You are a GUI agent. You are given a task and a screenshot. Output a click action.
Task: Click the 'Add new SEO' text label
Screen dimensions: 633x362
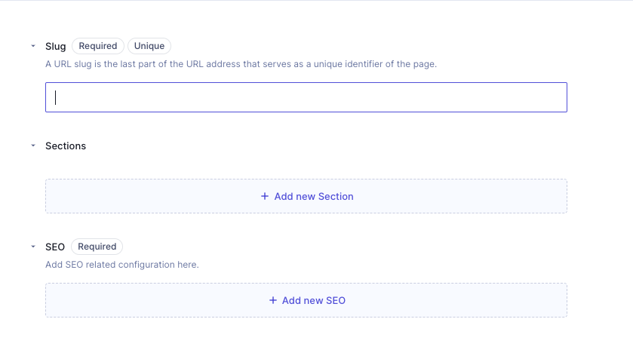[314, 301]
